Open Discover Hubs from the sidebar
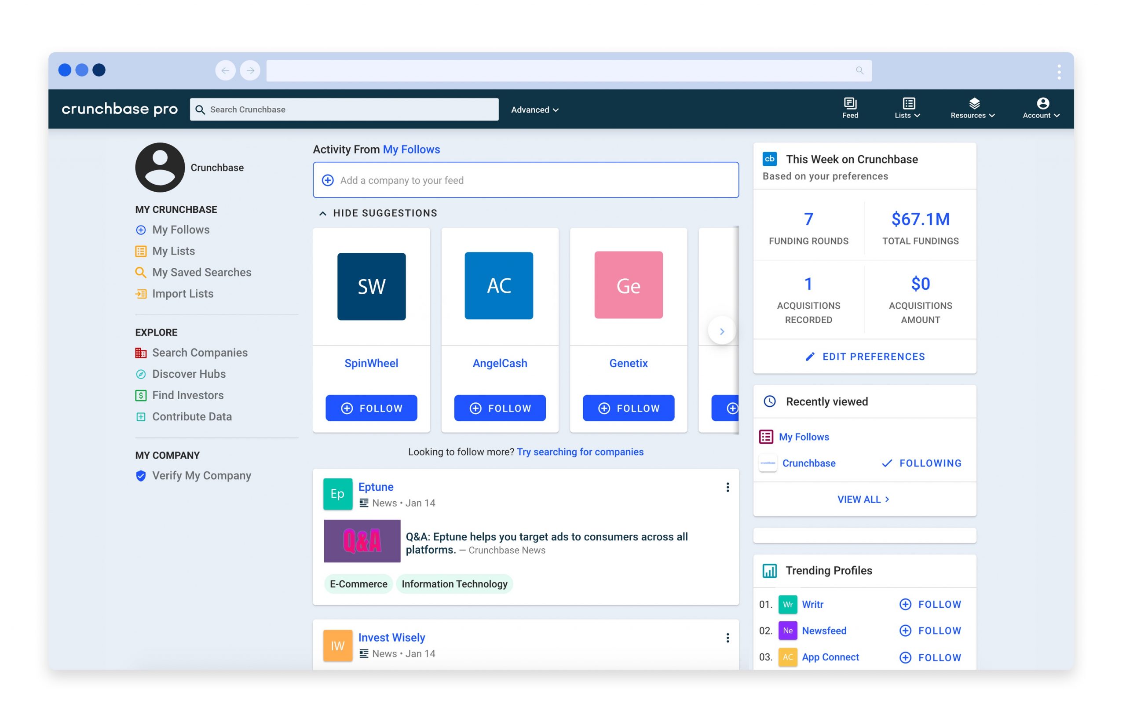 pyautogui.click(x=189, y=374)
